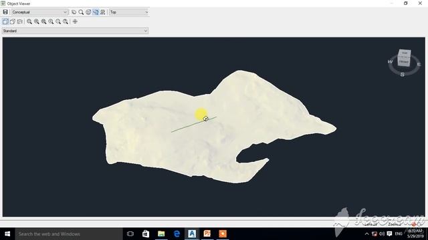
Task: Launch Microsoft Edge from the taskbar
Action: click(x=177, y=234)
